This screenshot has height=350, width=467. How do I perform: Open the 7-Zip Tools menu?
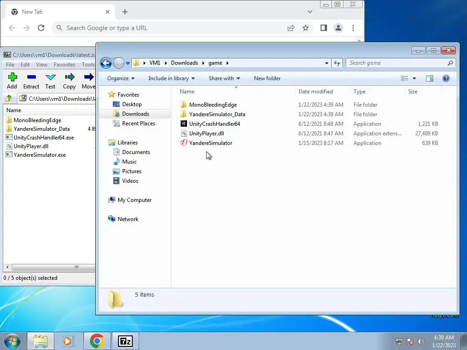[x=88, y=65]
